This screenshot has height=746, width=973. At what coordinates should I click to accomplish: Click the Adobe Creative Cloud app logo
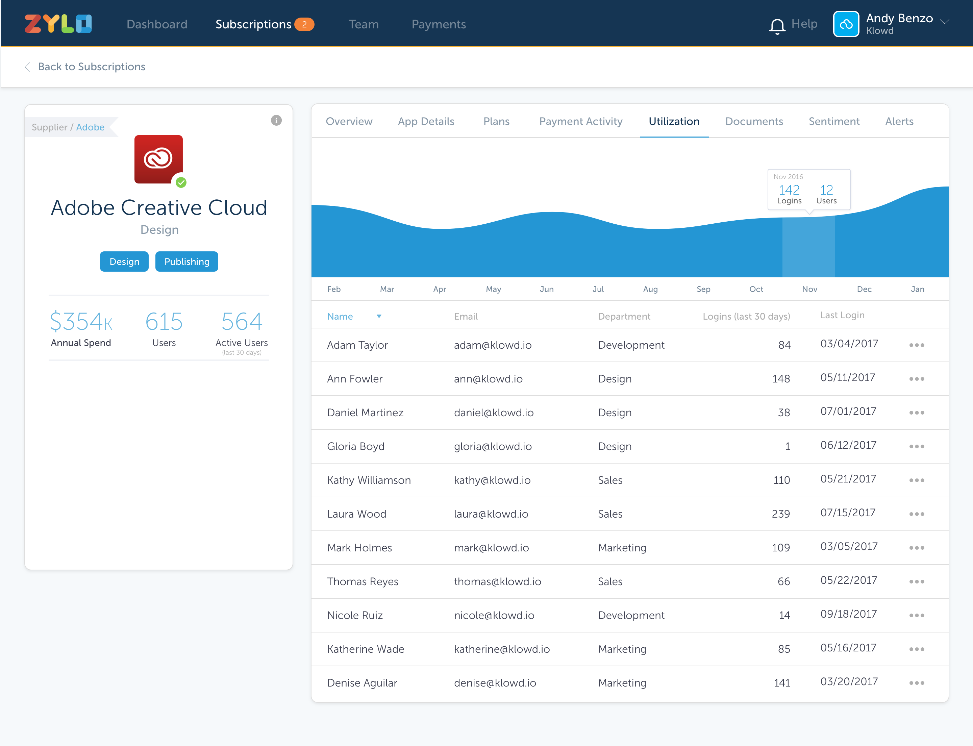[x=158, y=159]
